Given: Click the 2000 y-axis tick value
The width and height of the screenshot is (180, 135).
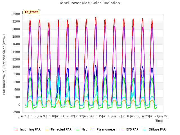Looking at the screenshot, I should coord(16,29).
